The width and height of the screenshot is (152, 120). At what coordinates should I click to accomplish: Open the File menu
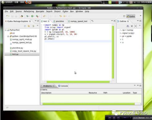6,11
